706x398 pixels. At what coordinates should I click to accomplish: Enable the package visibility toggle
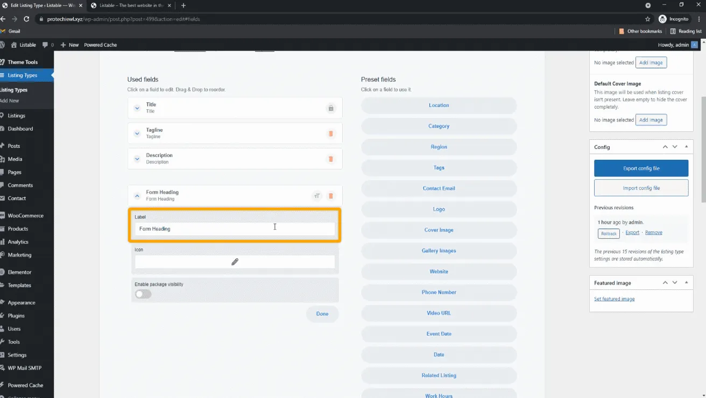click(143, 294)
